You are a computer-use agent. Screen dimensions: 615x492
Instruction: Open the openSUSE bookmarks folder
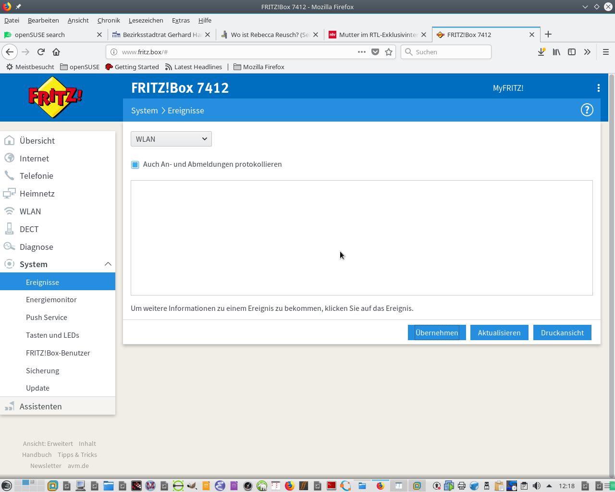tap(80, 67)
